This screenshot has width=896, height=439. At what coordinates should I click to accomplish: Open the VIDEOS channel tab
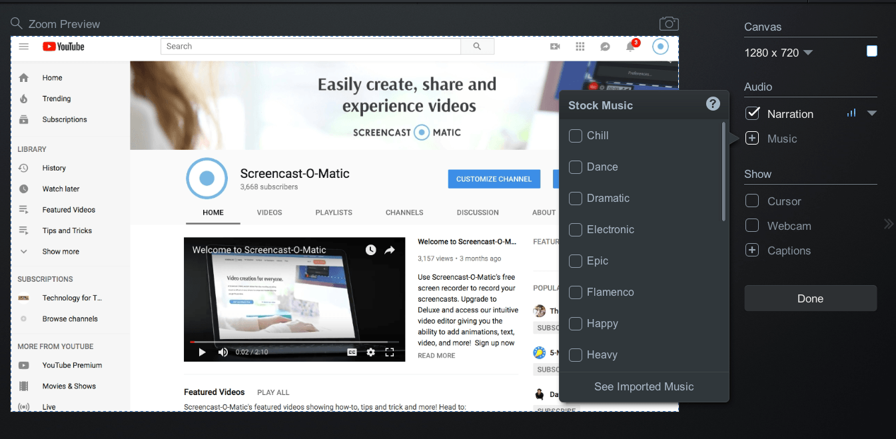click(270, 213)
